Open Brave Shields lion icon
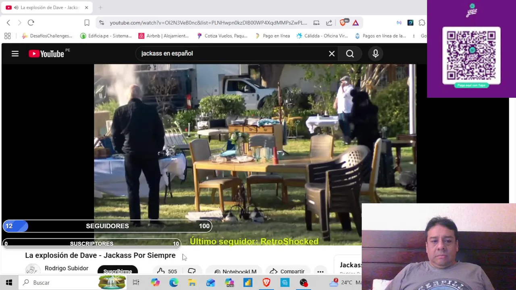 pos(343,23)
